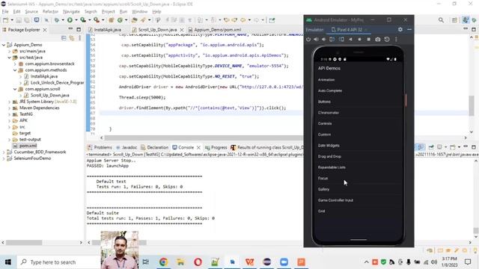The width and height of the screenshot is (479, 269).
Task: Click emulator volume down icon
Action: point(324,40)
